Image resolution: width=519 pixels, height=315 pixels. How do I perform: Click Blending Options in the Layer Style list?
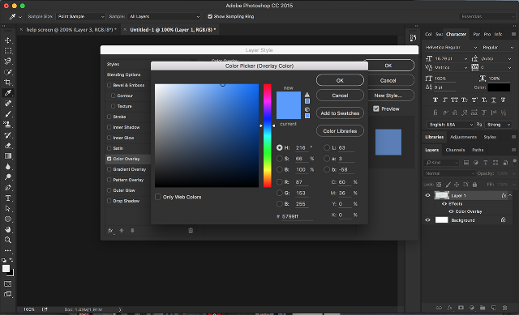pyautogui.click(x=124, y=74)
